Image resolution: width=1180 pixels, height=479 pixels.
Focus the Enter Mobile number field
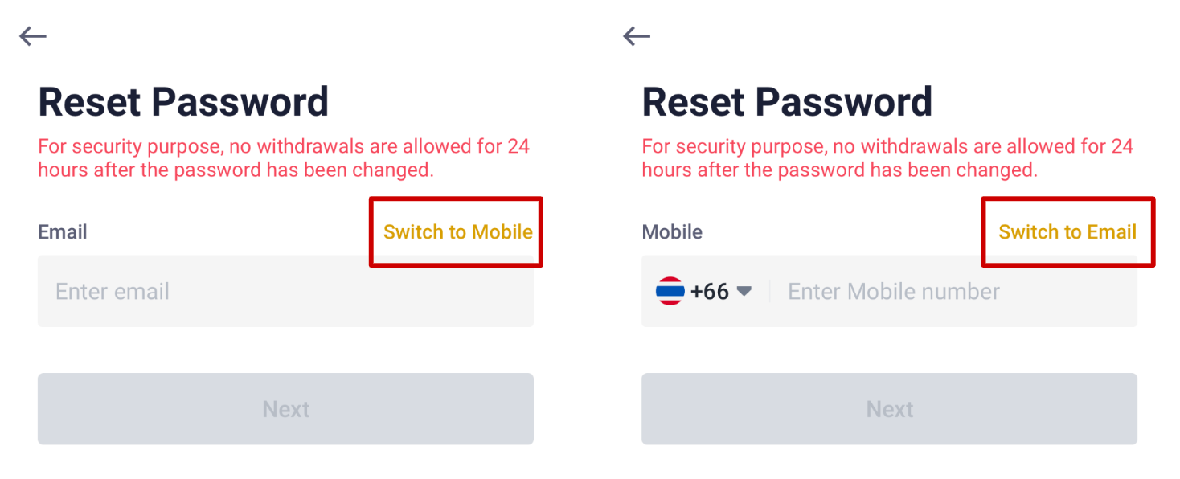(x=949, y=291)
